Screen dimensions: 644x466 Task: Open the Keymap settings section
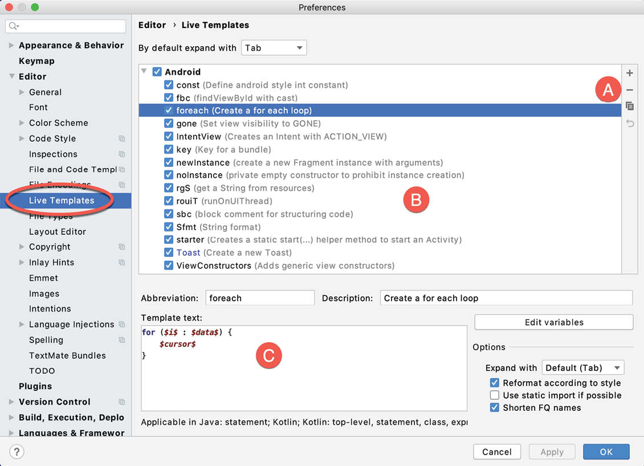tap(36, 61)
